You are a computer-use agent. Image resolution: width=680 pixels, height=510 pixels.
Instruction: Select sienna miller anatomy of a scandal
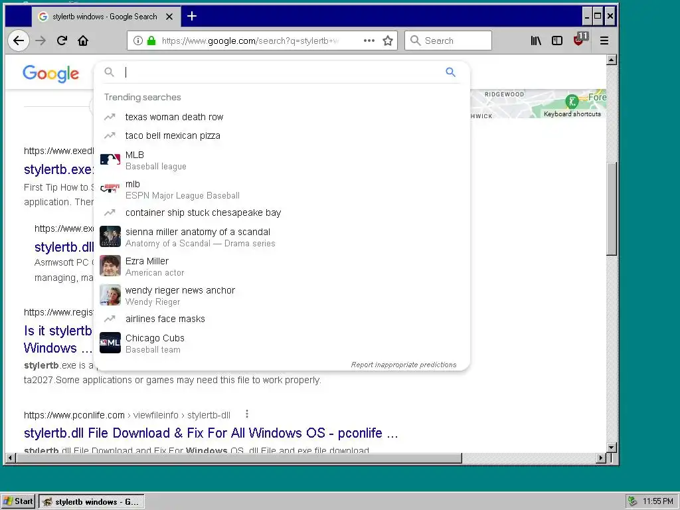[x=282, y=237]
